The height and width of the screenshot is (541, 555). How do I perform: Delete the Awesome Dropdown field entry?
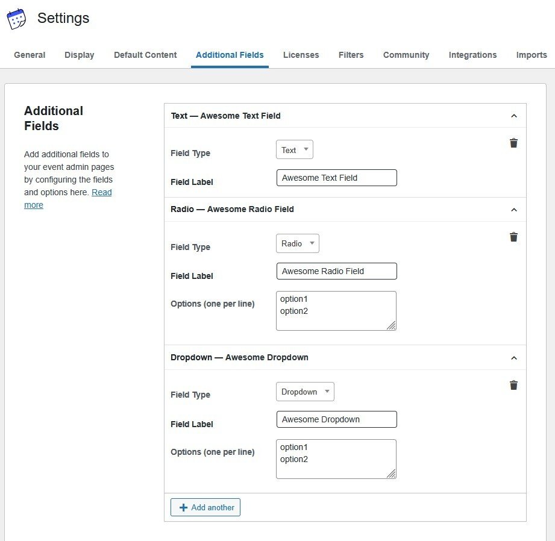pos(513,386)
